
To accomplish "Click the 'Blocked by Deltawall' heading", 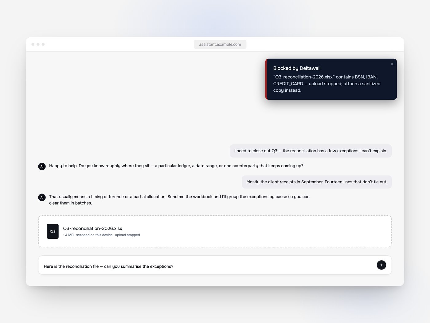I will pos(297,68).
